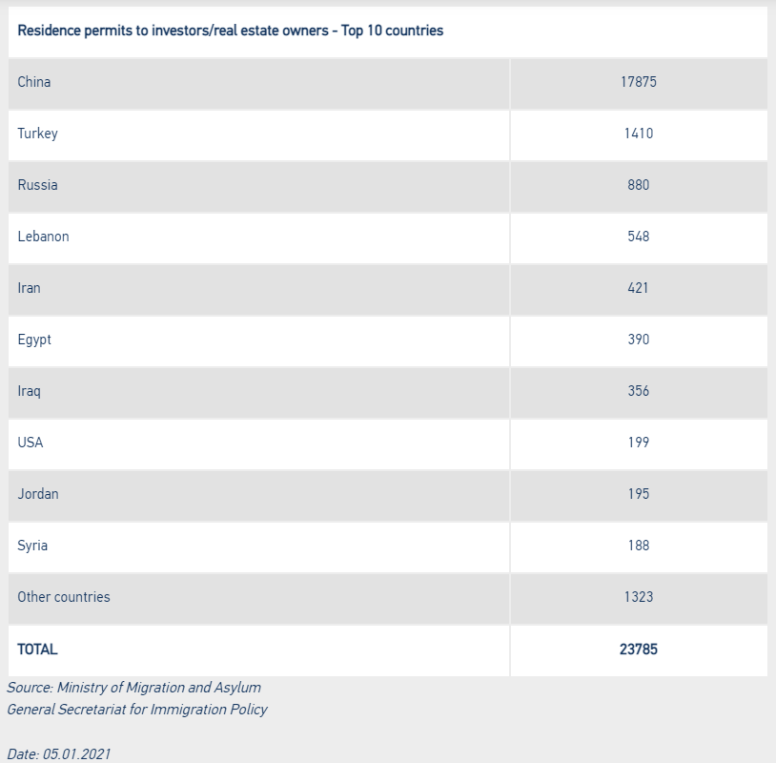The width and height of the screenshot is (776, 763).
Task: Select the Other countries row label
Action: click(x=64, y=597)
